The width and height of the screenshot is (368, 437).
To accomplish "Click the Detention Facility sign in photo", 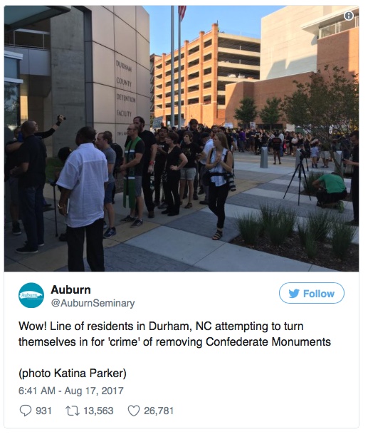I will click(125, 89).
